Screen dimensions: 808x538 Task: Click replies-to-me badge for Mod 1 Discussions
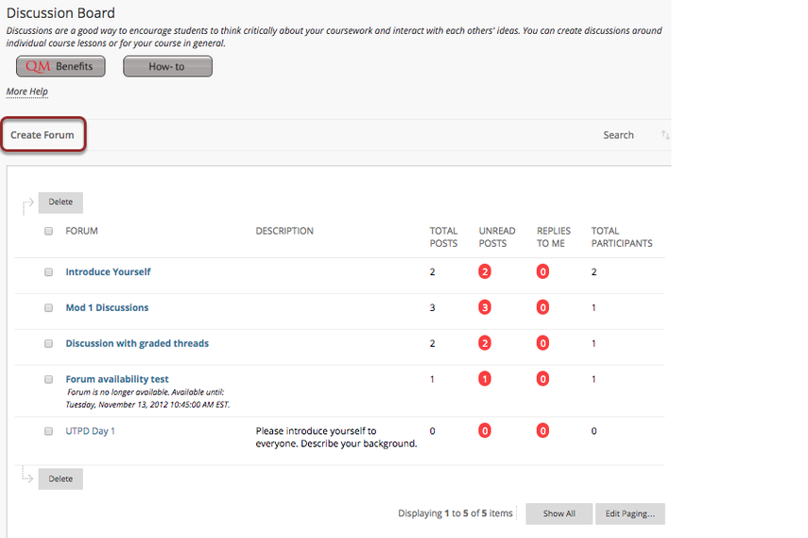(542, 307)
